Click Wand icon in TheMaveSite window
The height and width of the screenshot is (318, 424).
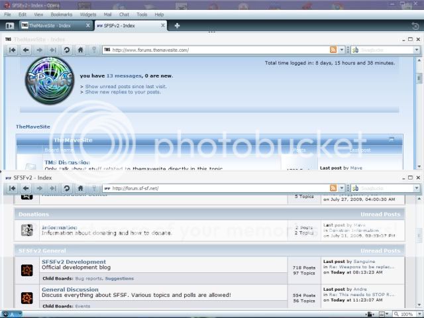(94, 50)
